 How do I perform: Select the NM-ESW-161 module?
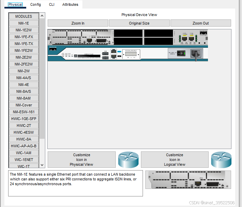click(x=24, y=112)
